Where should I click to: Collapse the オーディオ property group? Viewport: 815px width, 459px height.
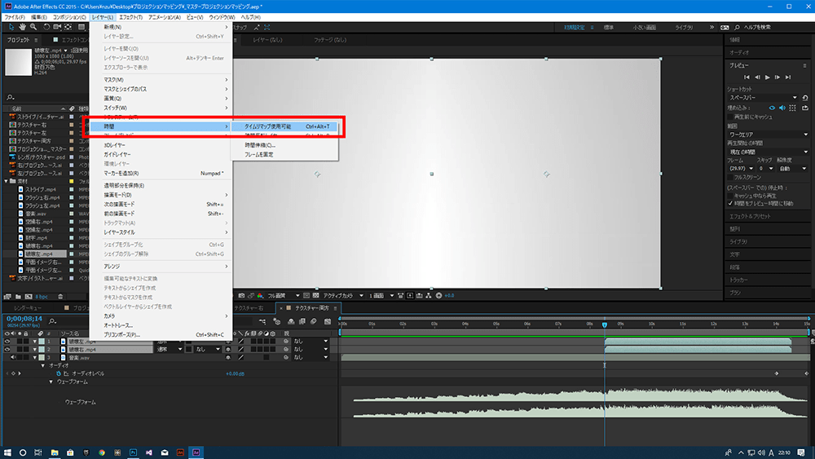[x=43, y=365]
